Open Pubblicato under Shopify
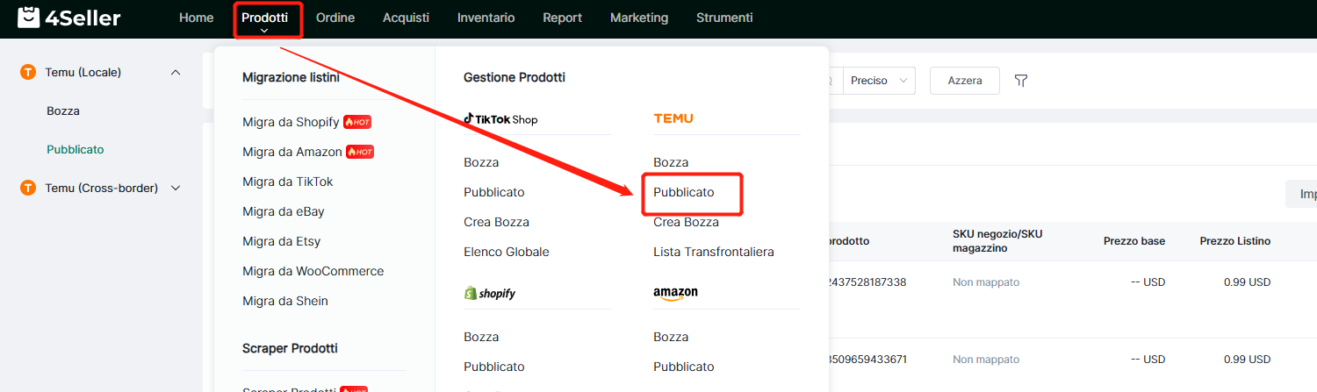1317x392 pixels. point(494,367)
